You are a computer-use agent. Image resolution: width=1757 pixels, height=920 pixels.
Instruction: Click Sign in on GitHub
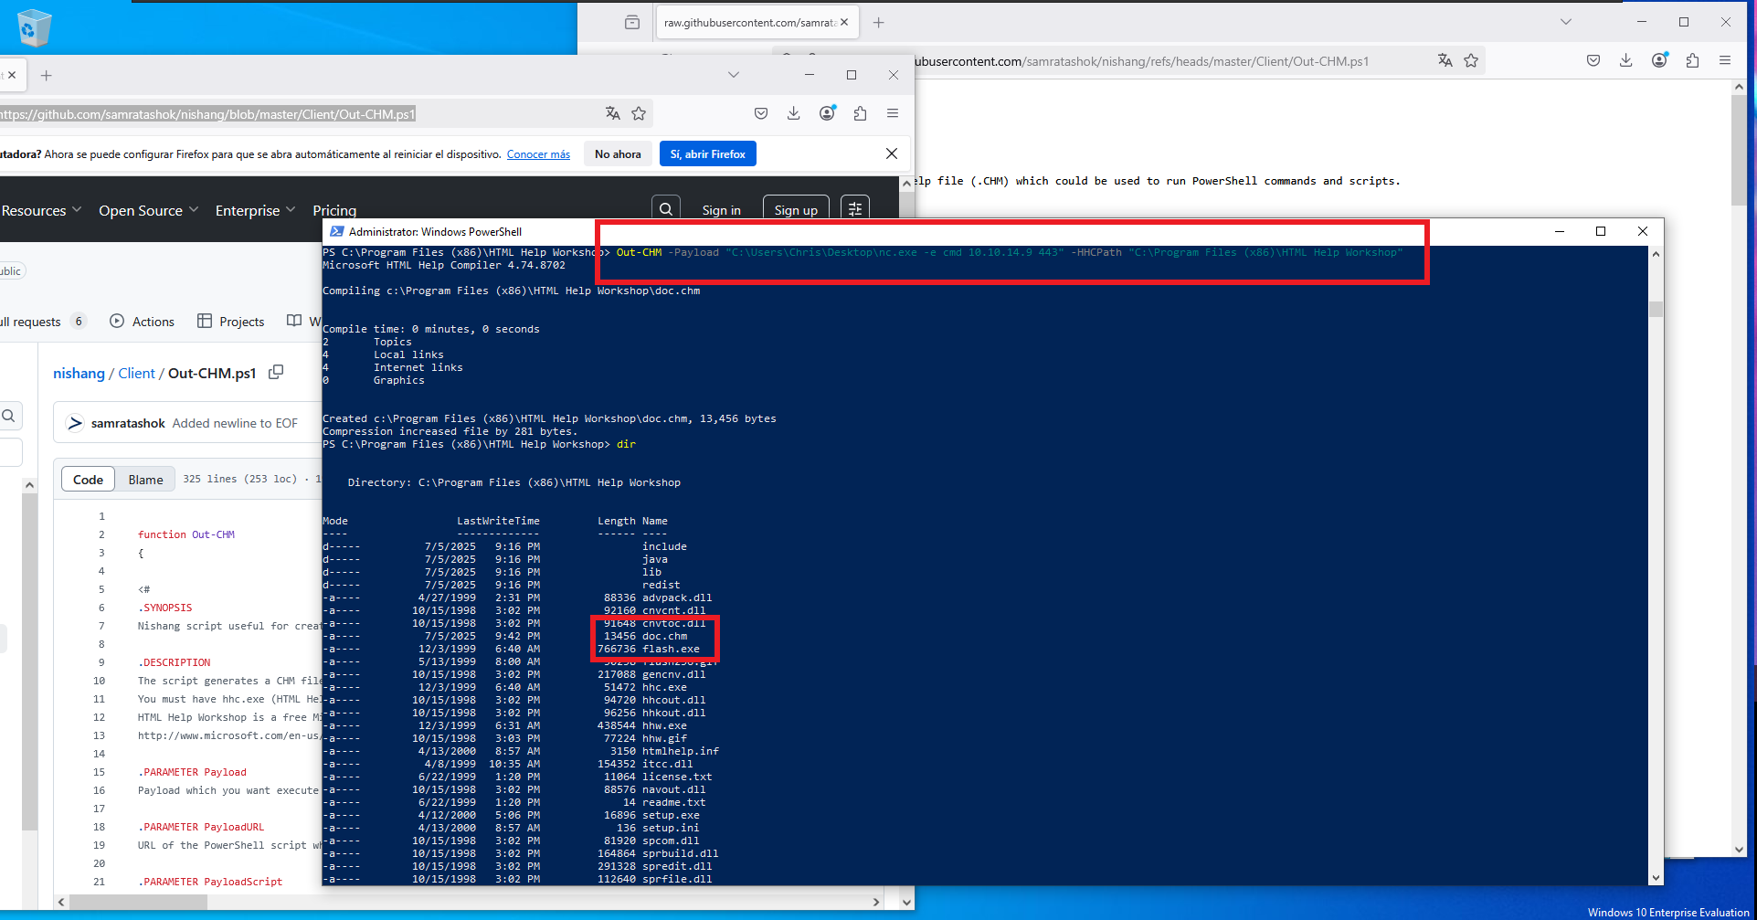[x=721, y=210]
